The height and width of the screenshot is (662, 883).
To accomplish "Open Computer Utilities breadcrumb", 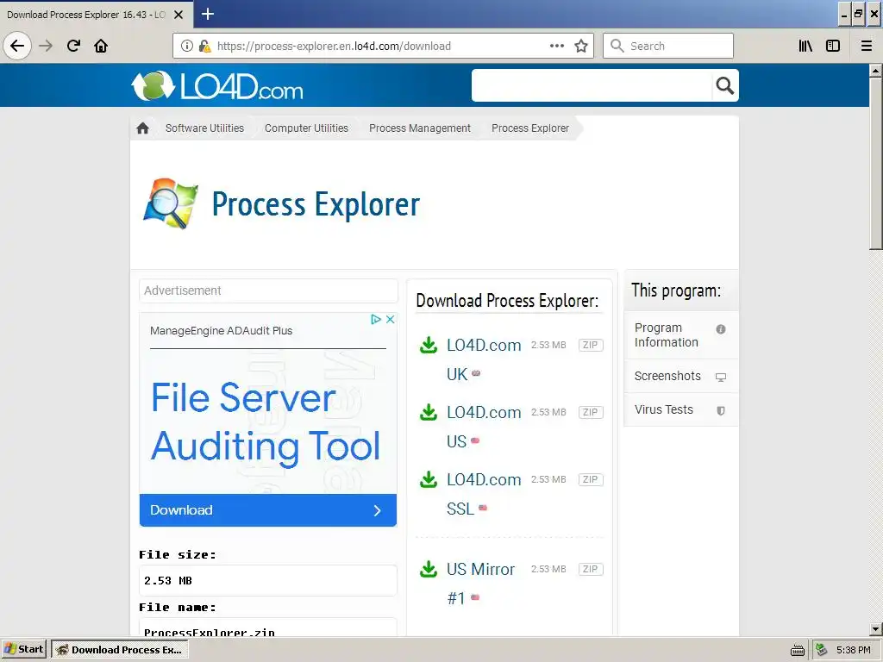I will pyautogui.click(x=306, y=128).
